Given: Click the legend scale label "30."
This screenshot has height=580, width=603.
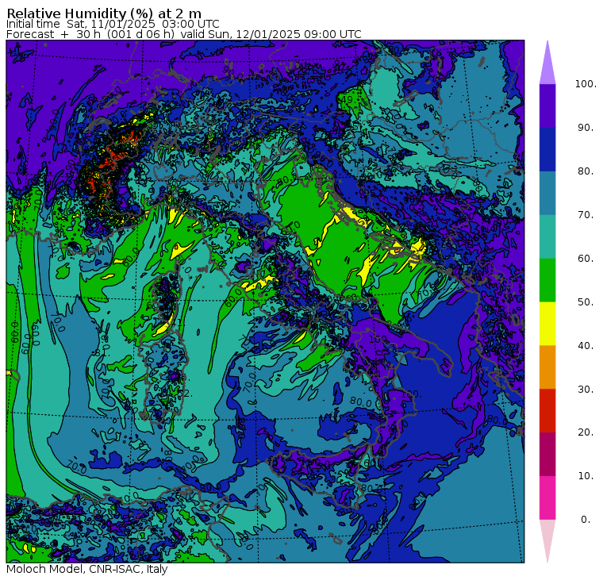Looking at the screenshot, I should point(586,389).
